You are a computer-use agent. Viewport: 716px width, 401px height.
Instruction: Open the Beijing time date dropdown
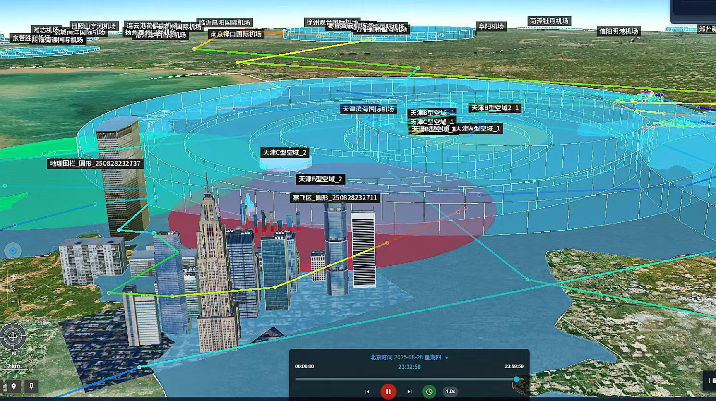point(446,358)
